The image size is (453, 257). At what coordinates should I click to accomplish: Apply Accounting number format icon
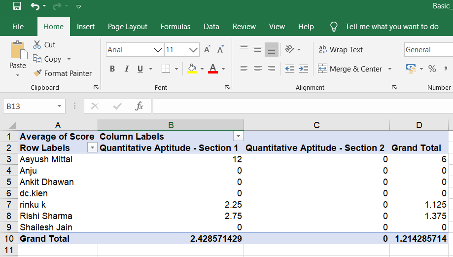click(411, 69)
